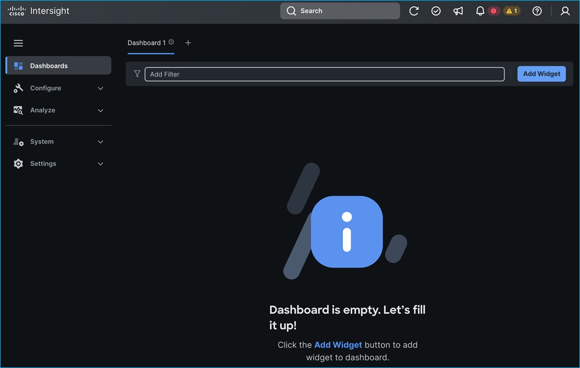Open the user profile icon

coord(565,11)
